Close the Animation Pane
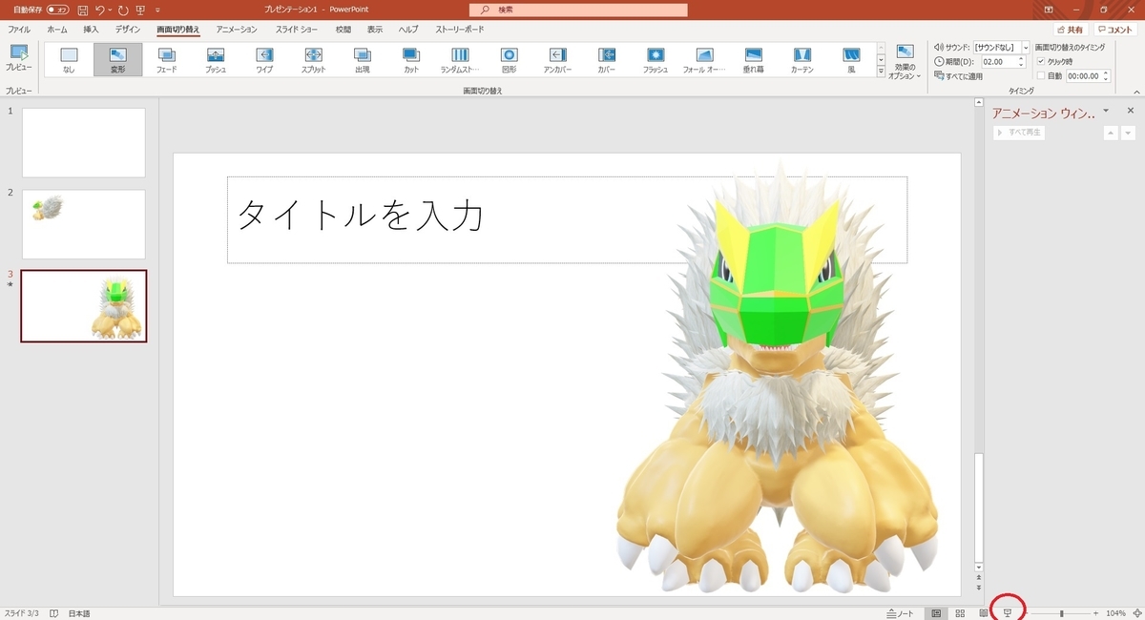This screenshot has height=620, width=1145. 1131,112
